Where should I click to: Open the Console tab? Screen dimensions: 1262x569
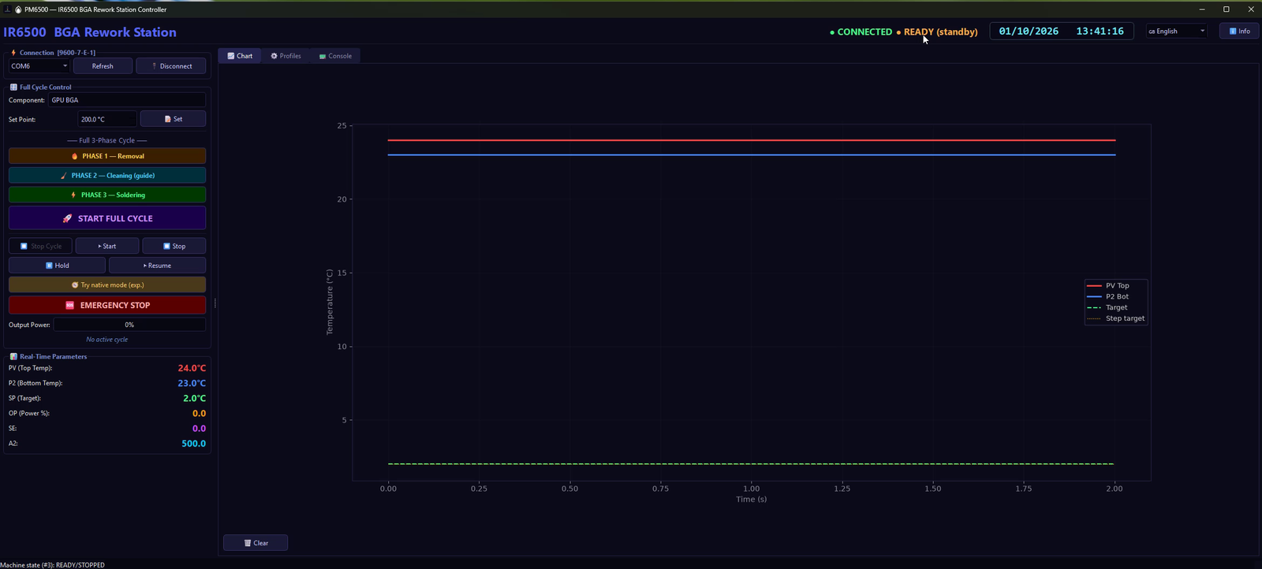[x=335, y=56]
